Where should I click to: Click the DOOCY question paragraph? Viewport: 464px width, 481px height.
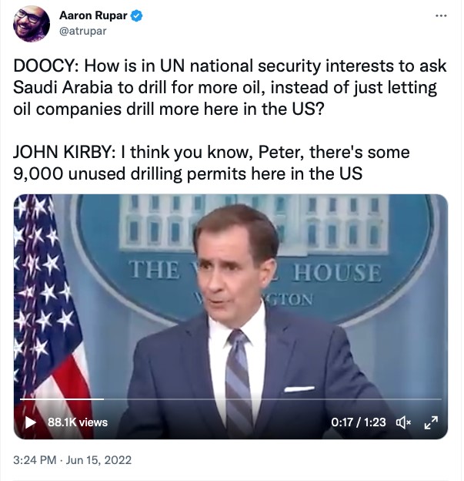[225, 87]
